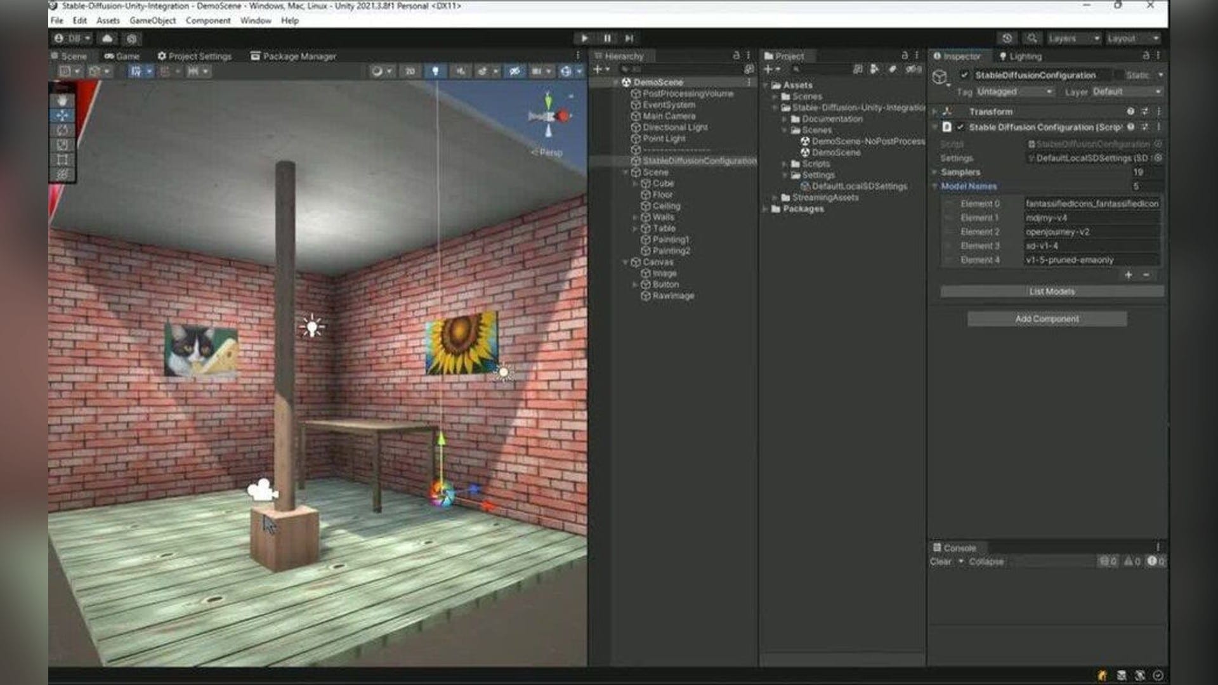Switch to the Lighting tab

[x=1020, y=56]
